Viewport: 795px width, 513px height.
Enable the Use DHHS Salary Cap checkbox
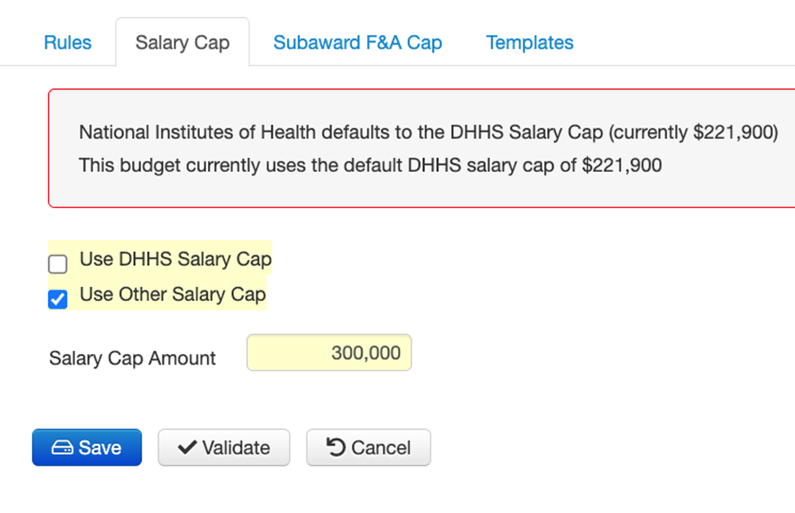(x=58, y=264)
